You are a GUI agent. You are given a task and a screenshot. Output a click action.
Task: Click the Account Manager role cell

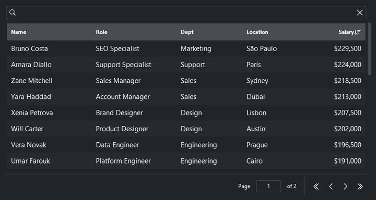coord(123,97)
